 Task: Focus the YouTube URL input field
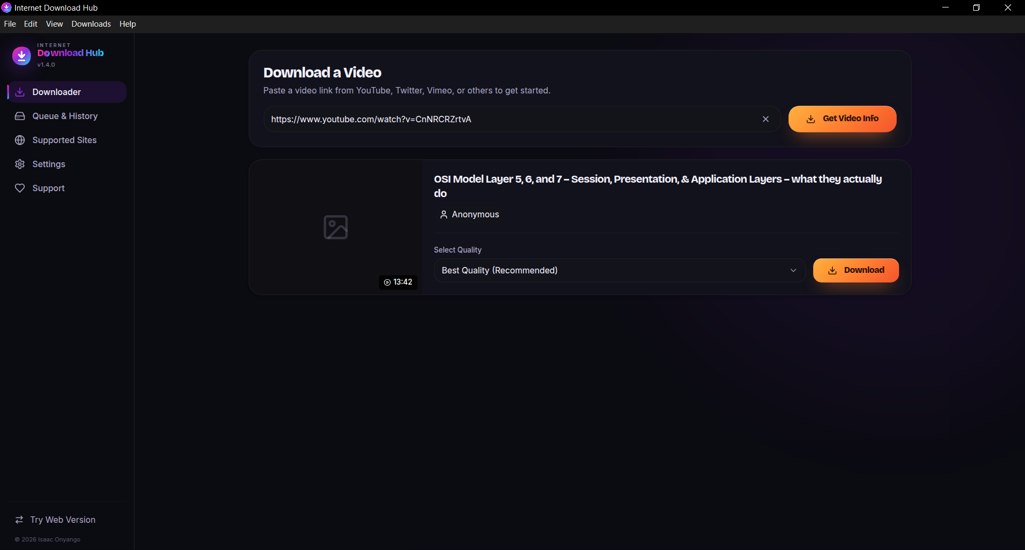point(522,119)
